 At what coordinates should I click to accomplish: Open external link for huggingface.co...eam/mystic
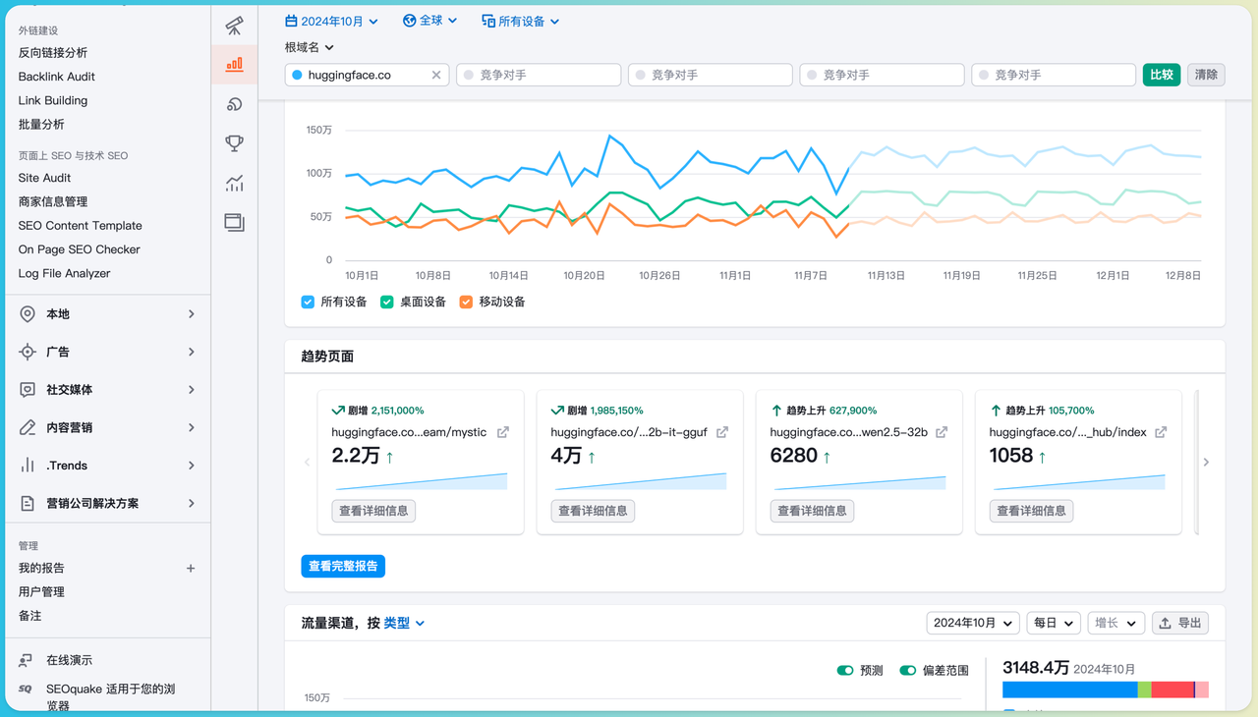coord(503,432)
